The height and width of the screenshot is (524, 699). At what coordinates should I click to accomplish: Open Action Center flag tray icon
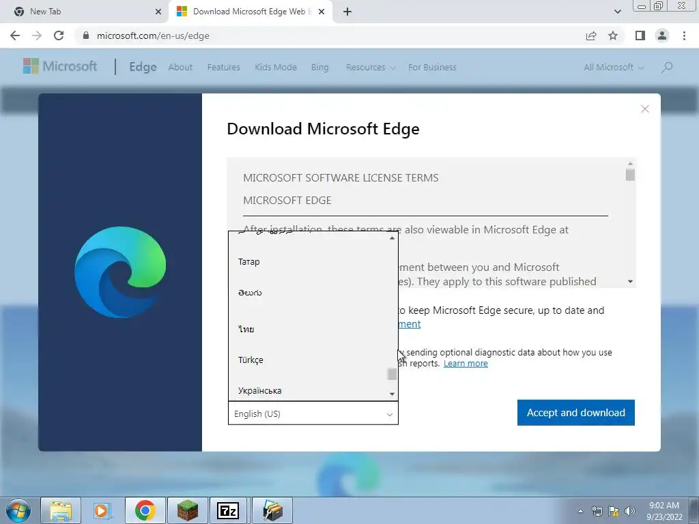click(x=614, y=511)
